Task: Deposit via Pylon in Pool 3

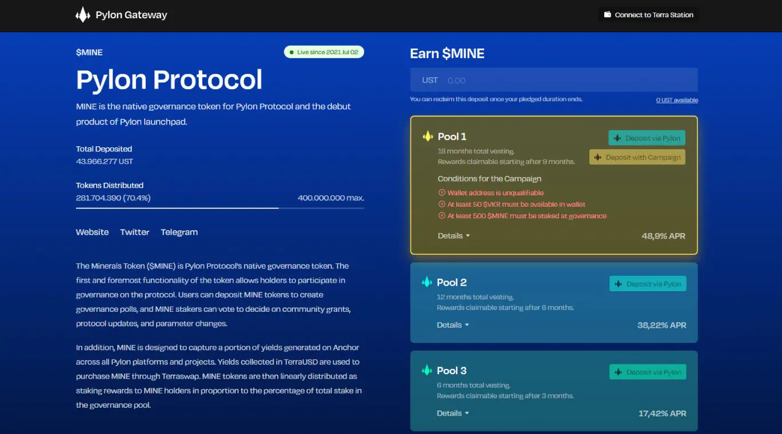Action: pos(648,372)
